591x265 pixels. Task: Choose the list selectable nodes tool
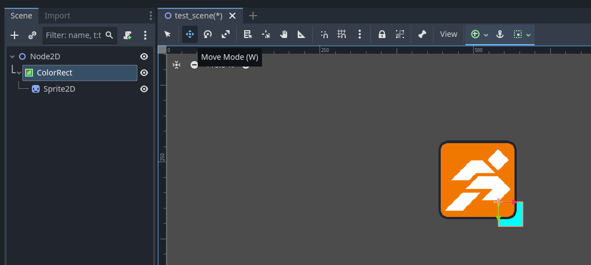[x=247, y=34]
